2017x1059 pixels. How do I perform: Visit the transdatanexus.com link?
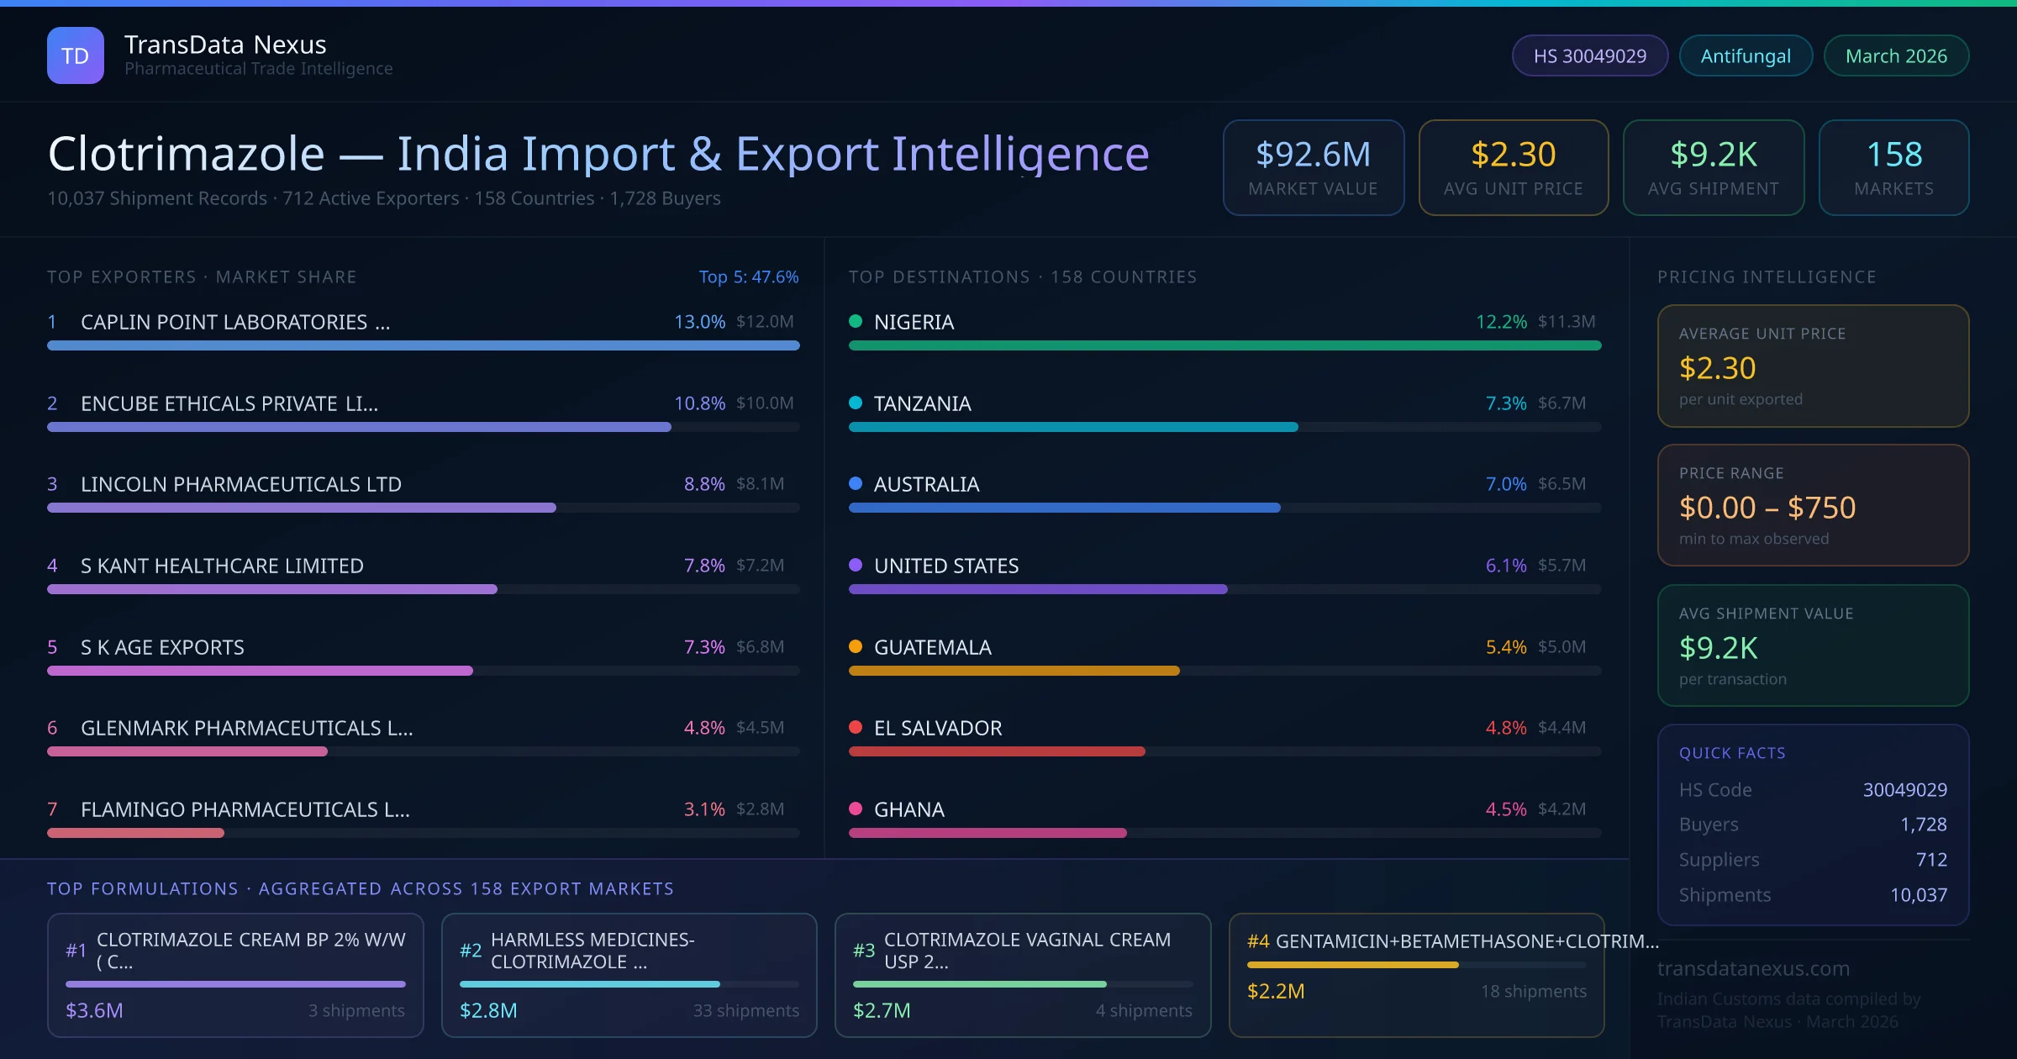pyautogui.click(x=1753, y=968)
